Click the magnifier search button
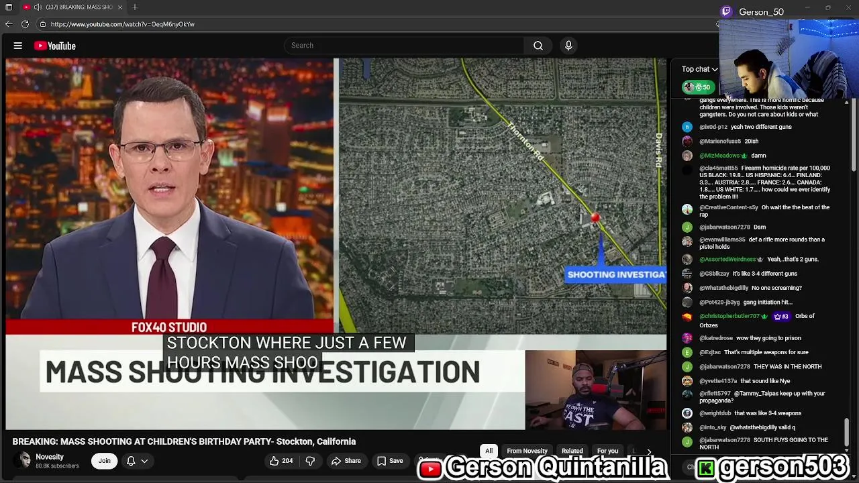The width and height of the screenshot is (859, 483). tap(538, 46)
